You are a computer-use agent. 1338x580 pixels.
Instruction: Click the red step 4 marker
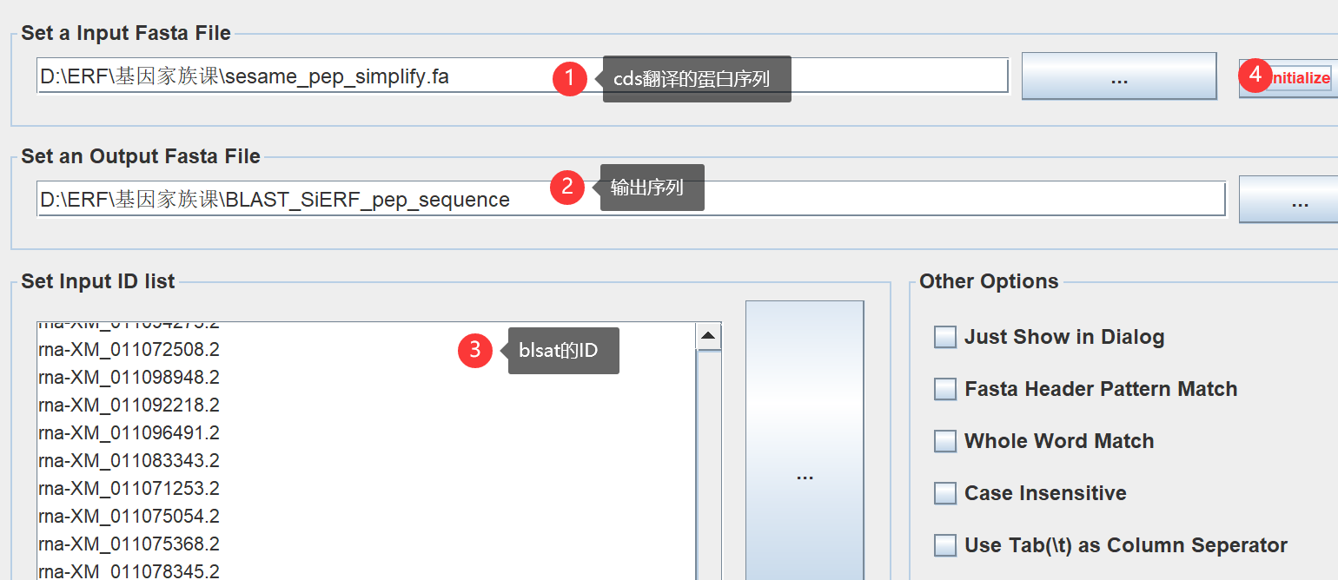pyautogui.click(x=1255, y=76)
